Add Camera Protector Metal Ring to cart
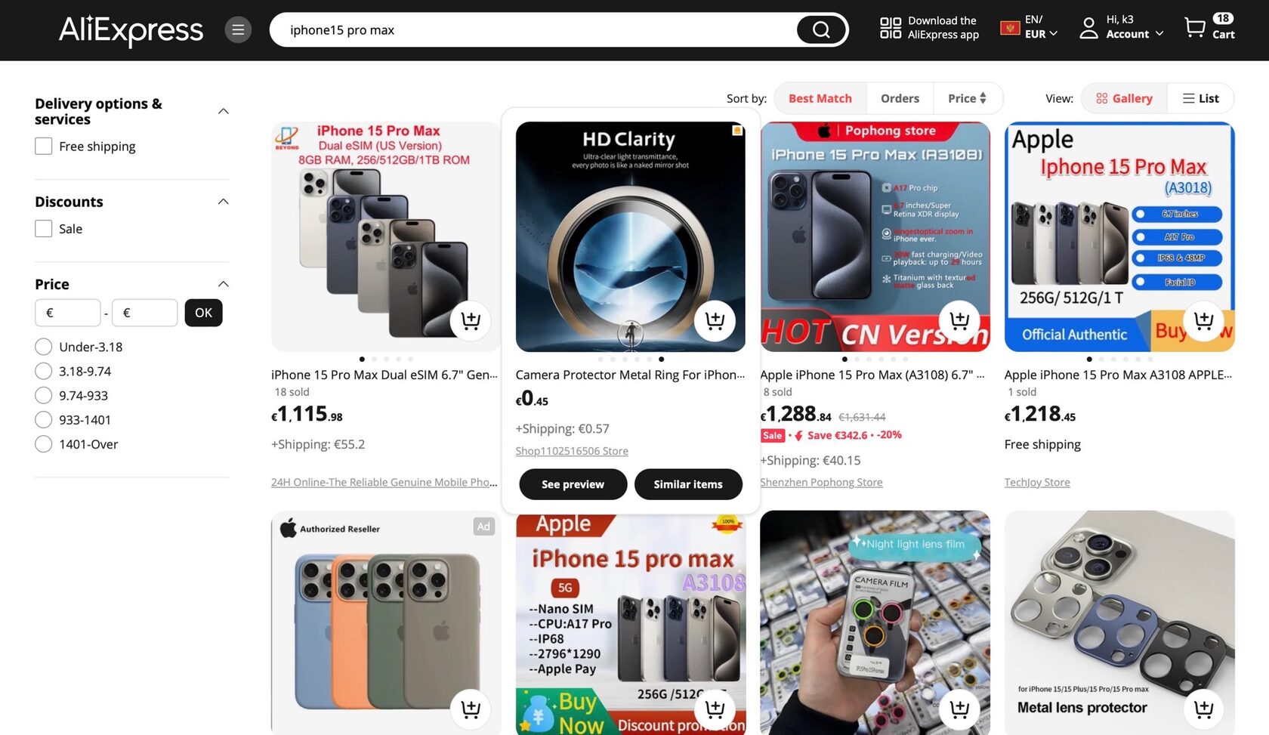The height and width of the screenshot is (735, 1269). coord(715,321)
